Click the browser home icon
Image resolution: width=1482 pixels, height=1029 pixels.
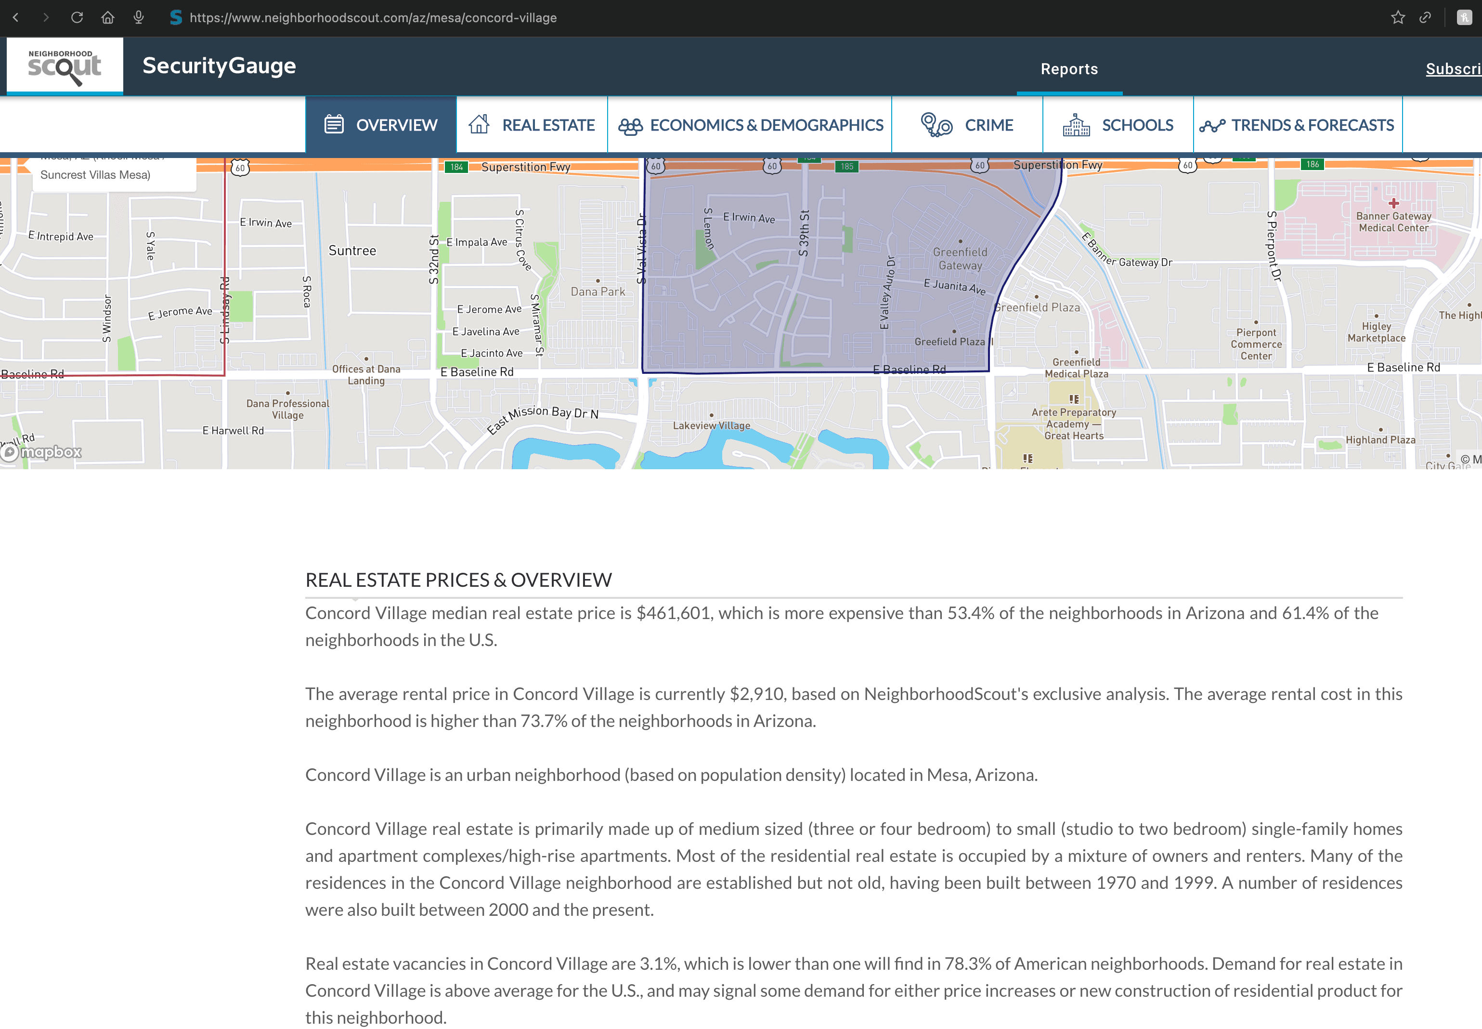point(107,17)
